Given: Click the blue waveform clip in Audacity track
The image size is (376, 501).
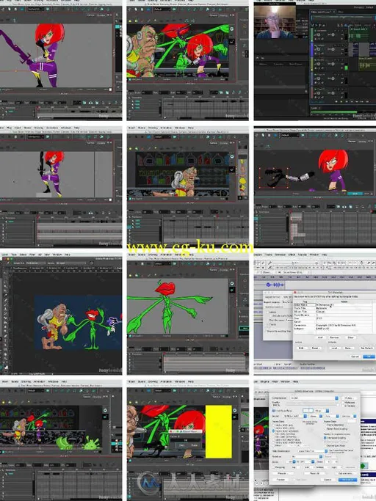Looking at the screenshot, I should tap(275, 285).
